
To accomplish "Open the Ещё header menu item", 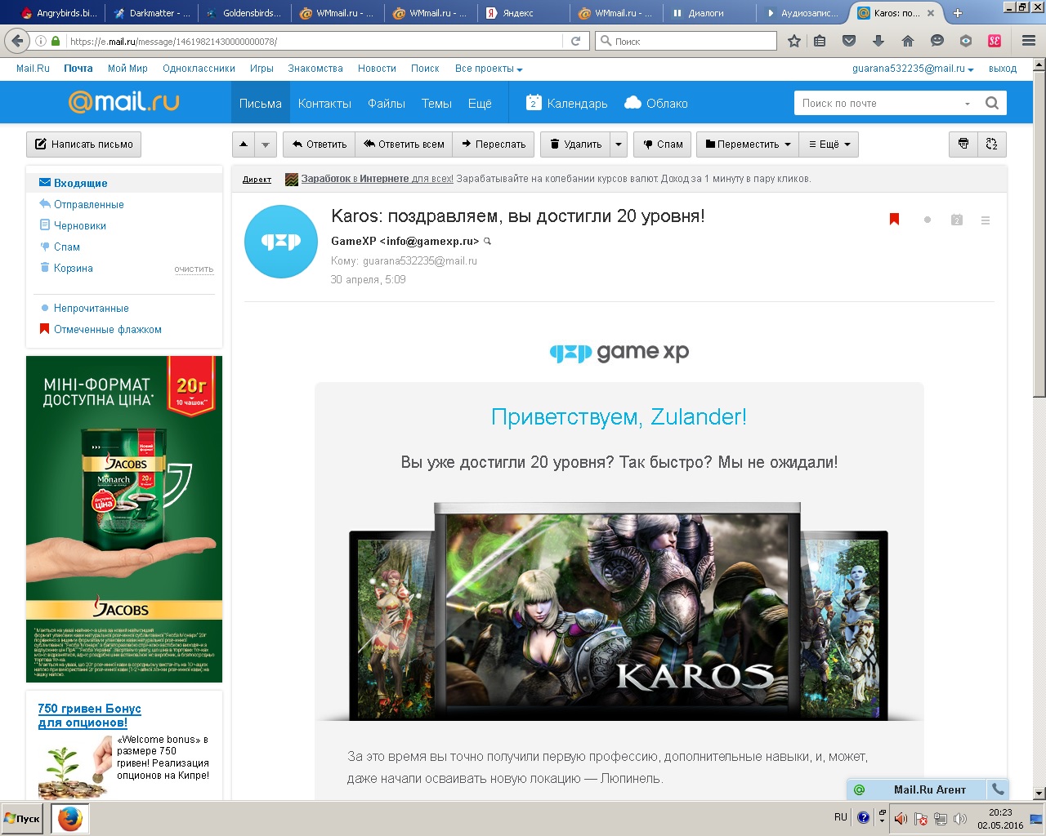I will [x=480, y=103].
